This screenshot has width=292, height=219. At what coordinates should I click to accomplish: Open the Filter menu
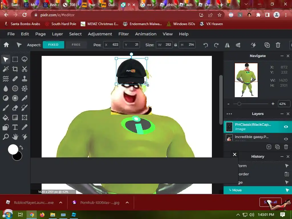click(124, 34)
